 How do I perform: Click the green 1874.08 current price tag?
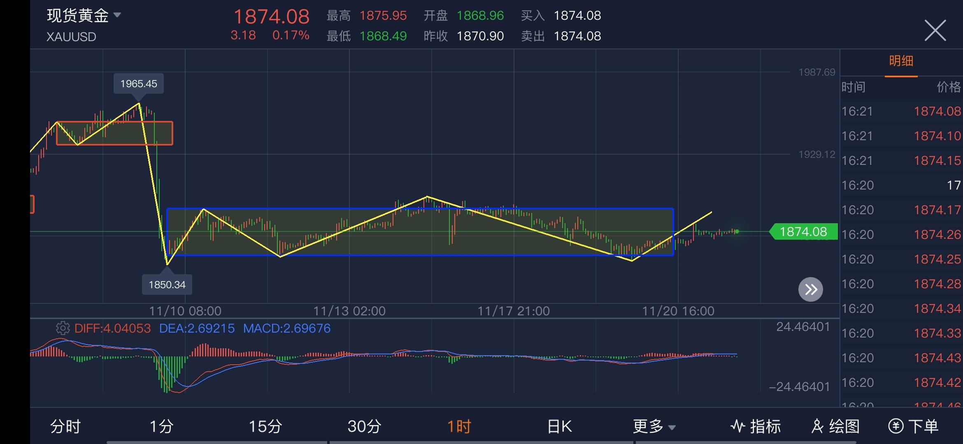pos(803,231)
